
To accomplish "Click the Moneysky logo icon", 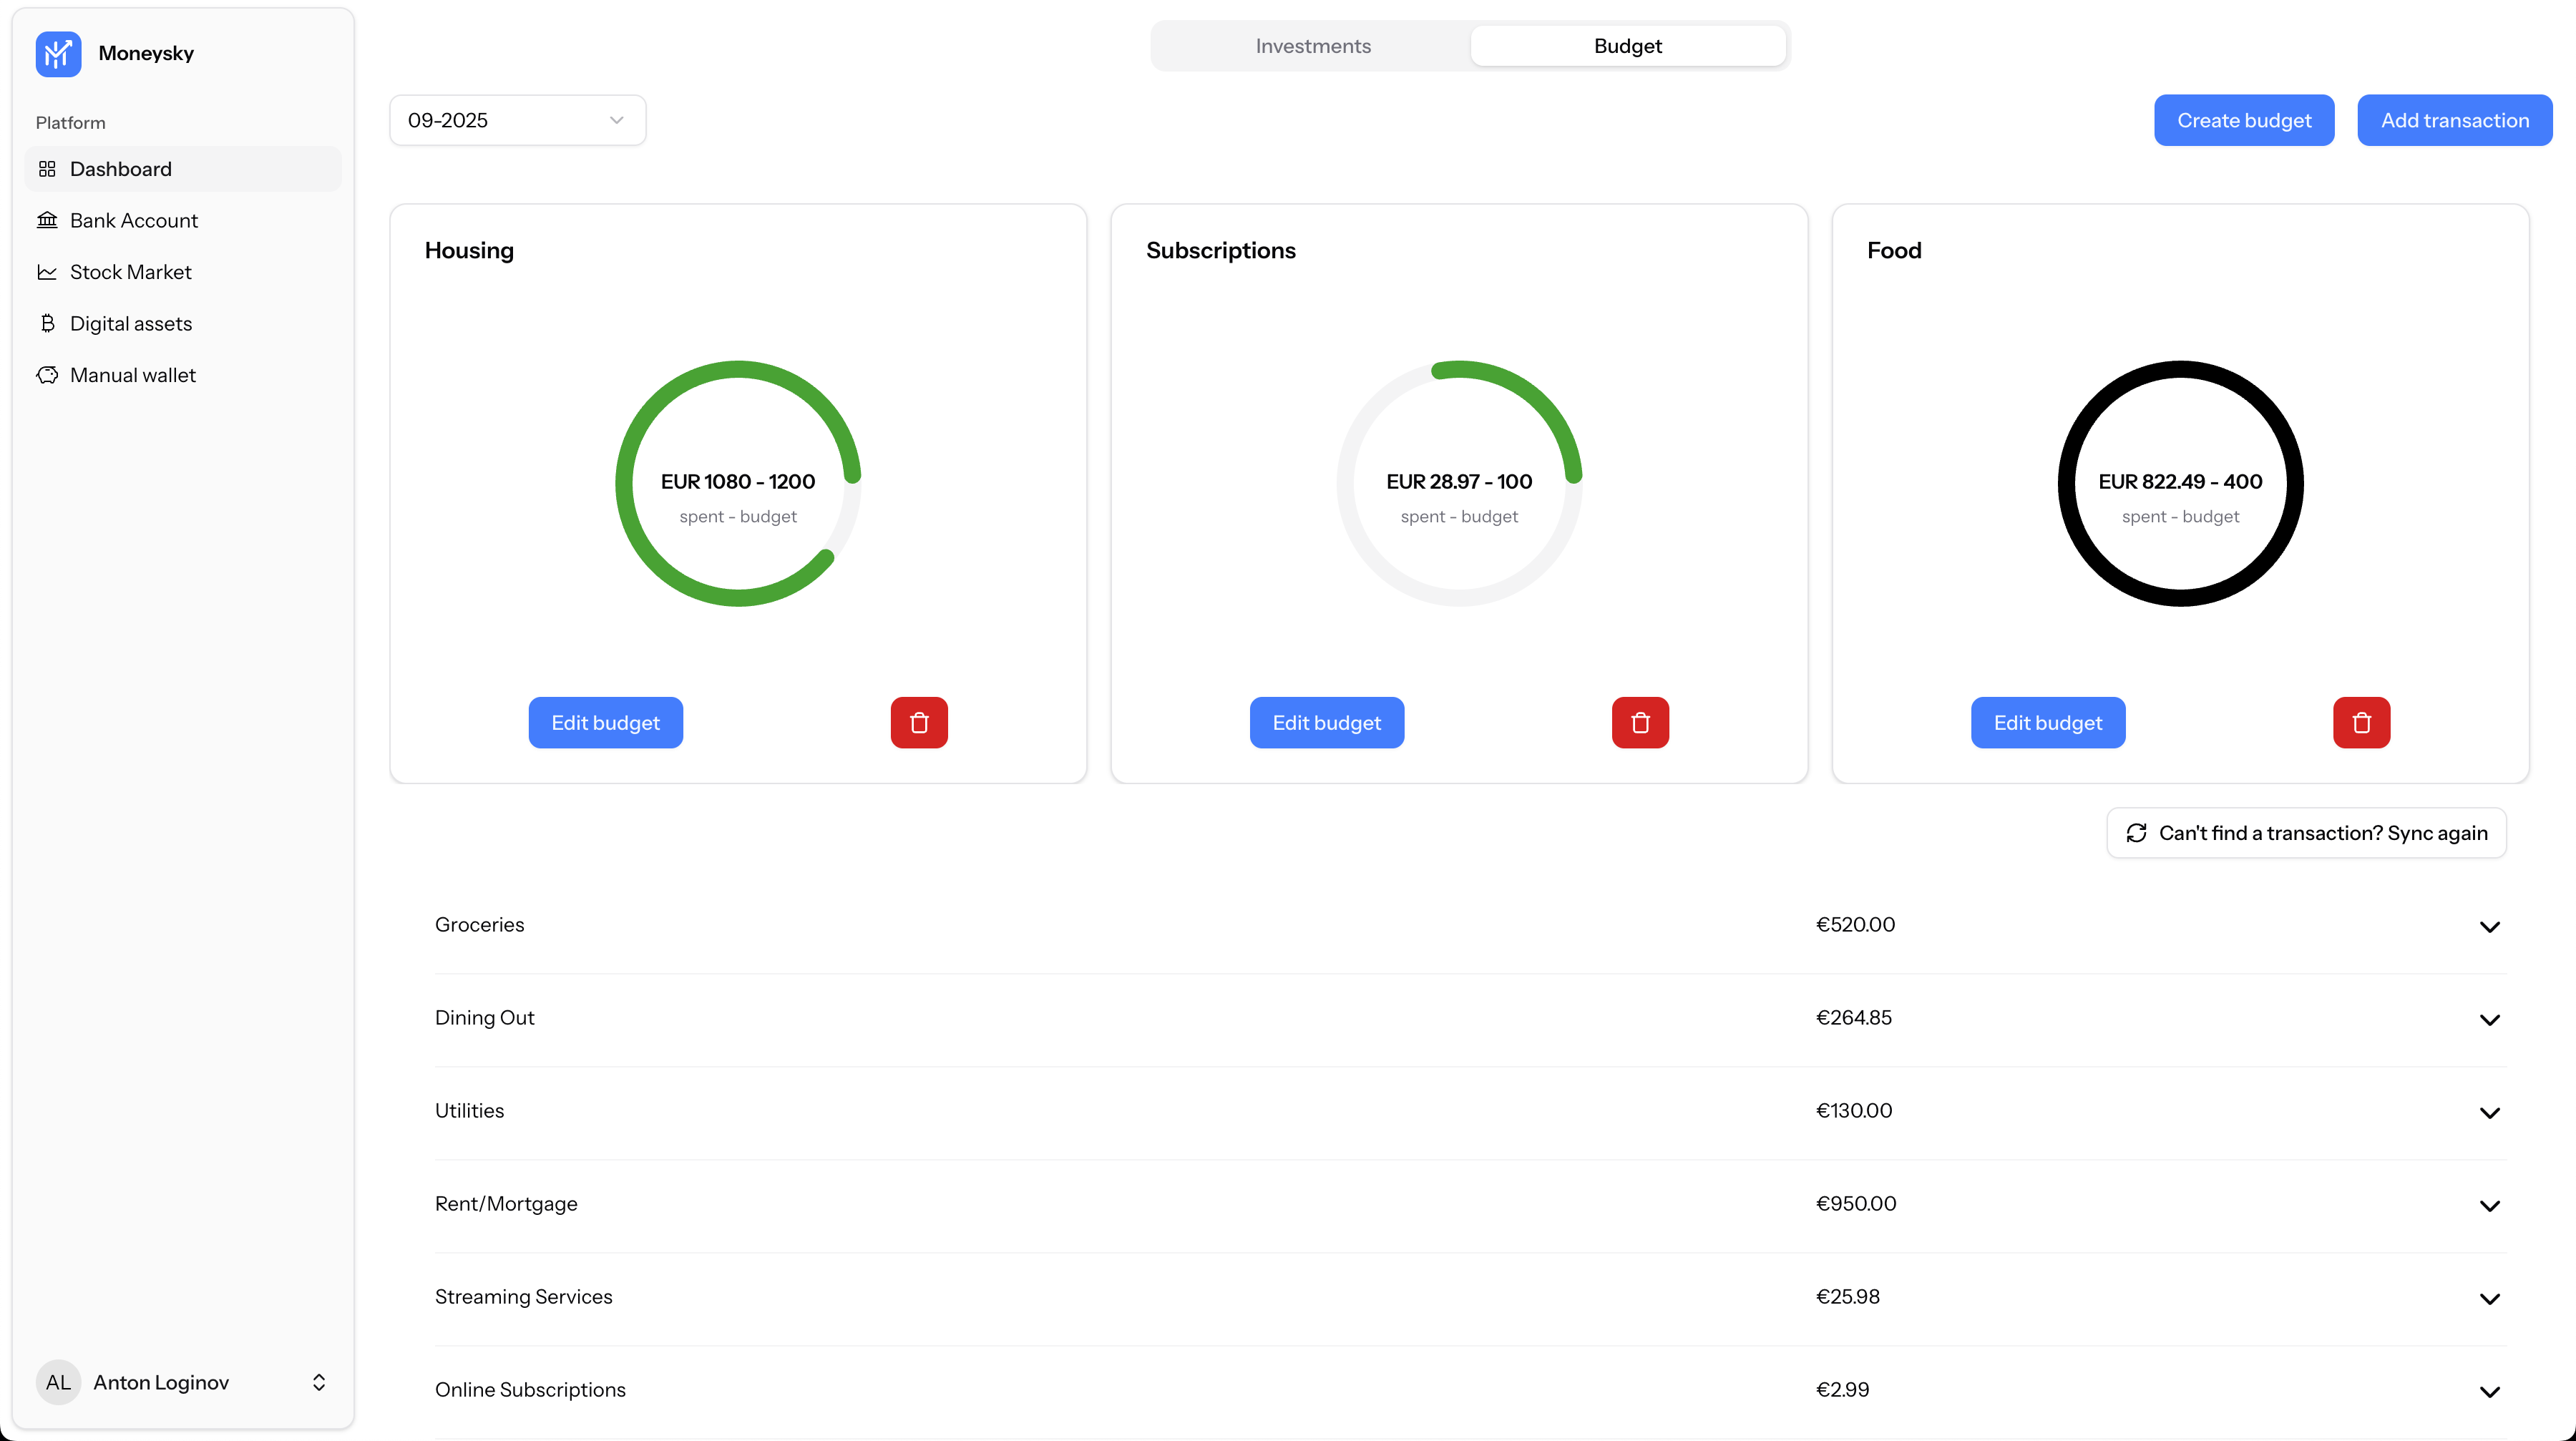I will [58, 53].
